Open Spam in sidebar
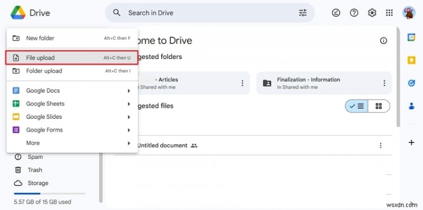Screen dimensions: 423x210 [x=35, y=157]
